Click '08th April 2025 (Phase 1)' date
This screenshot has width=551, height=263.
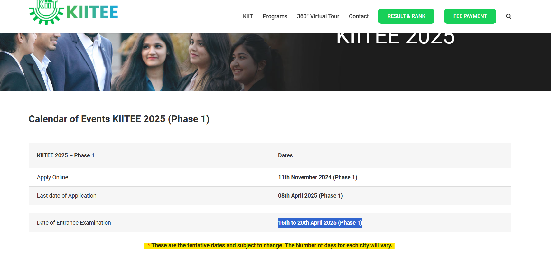pos(311,196)
